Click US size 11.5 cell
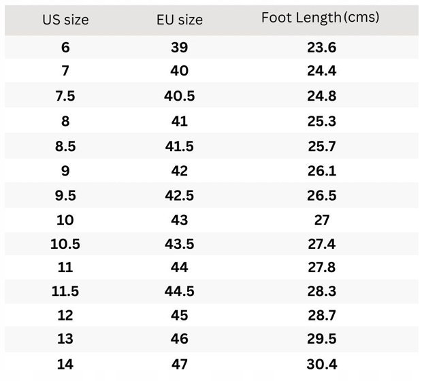422x381 pixels. pyautogui.click(x=65, y=291)
